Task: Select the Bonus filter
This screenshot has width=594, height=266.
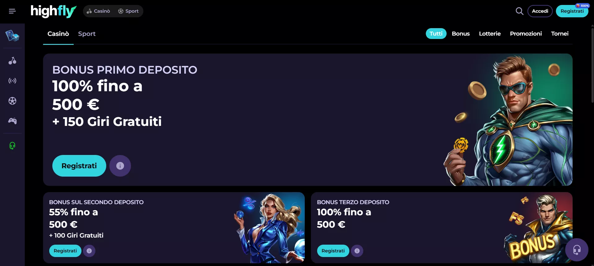Action: point(461,34)
